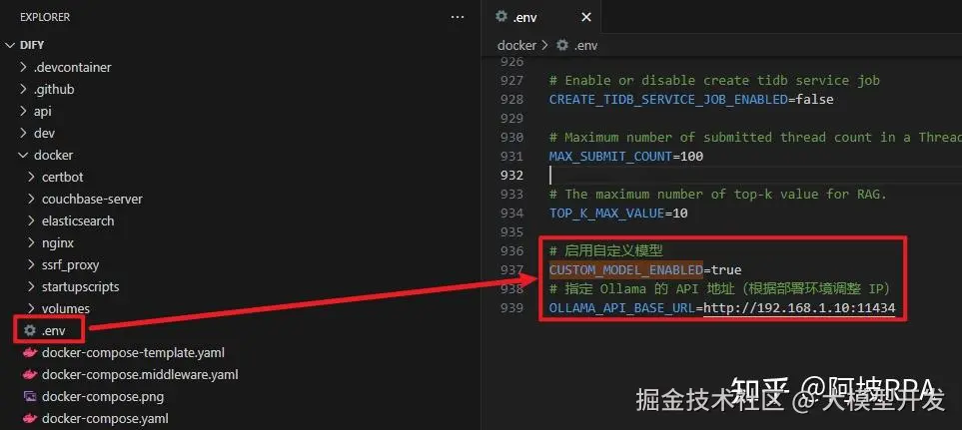Viewport: 962px width, 430px height.
Task: Click the value 'true' on line 937
Action: coord(726,269)
